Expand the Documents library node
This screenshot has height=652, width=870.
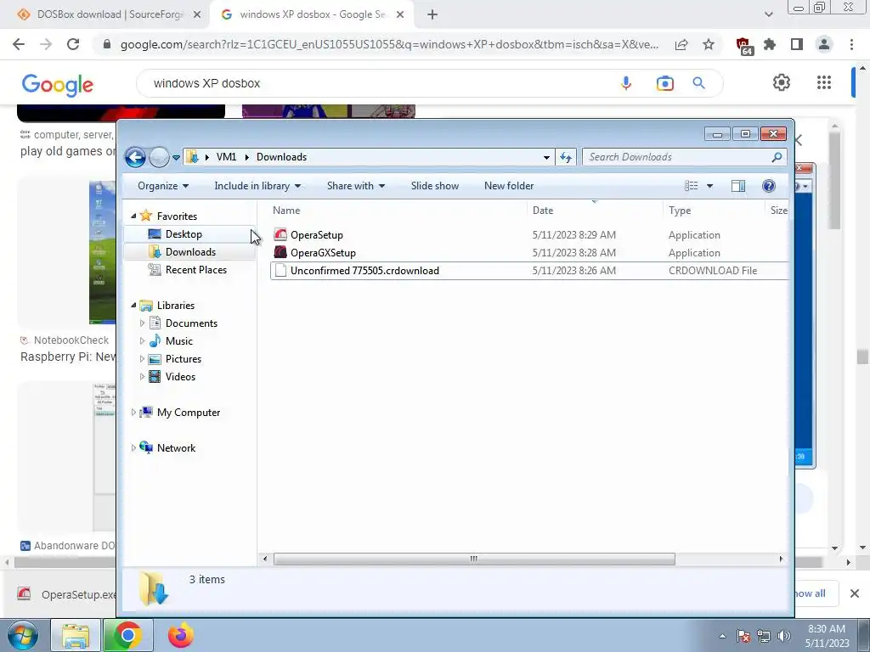pos(142,323)
